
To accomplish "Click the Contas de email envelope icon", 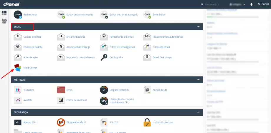I will click(x=18, y=37).
